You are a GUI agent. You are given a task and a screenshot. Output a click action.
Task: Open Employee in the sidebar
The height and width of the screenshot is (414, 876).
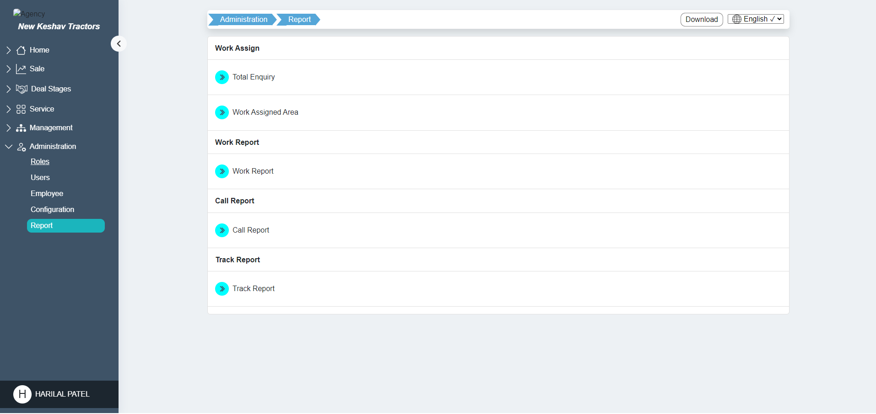pos(47,194)
